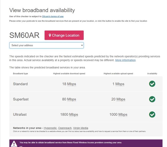Click Mbps beside Standard 1 upload speed

point(120,84)
